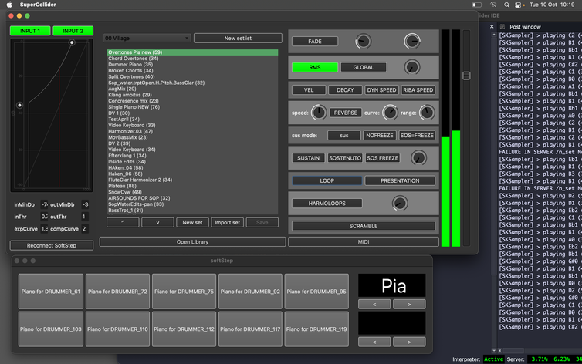
Task: Click the Open Library button
Action: [192, 241]
